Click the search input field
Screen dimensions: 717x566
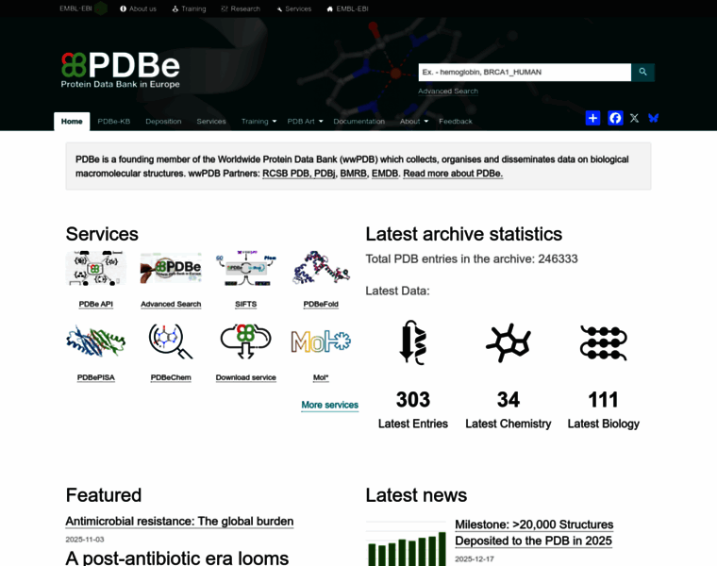[525, 73]
